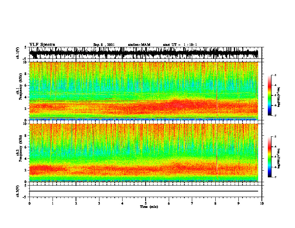The height and width of the screenshot is (228, 295).
Task: Click the bright white streak near 8 min in ch.1 spectrogram
Action: point(217,90)
